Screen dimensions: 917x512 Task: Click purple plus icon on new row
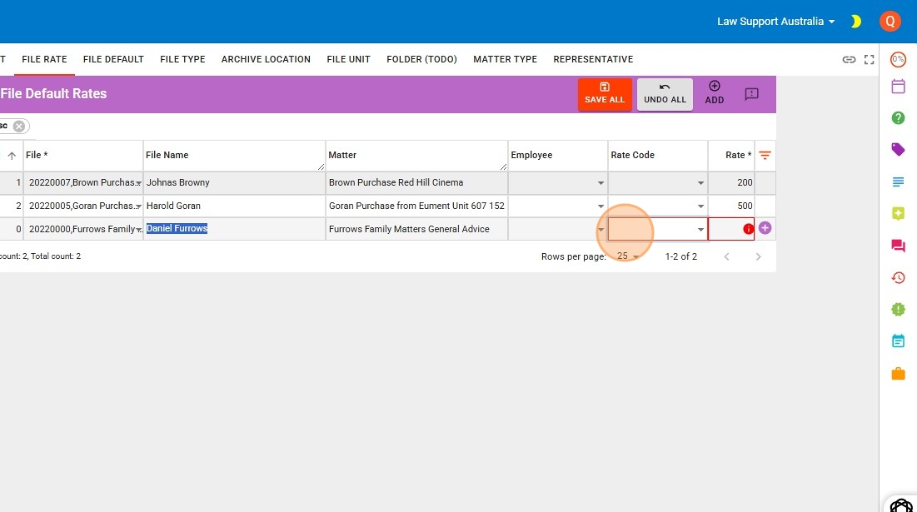[x=765, y=228]
